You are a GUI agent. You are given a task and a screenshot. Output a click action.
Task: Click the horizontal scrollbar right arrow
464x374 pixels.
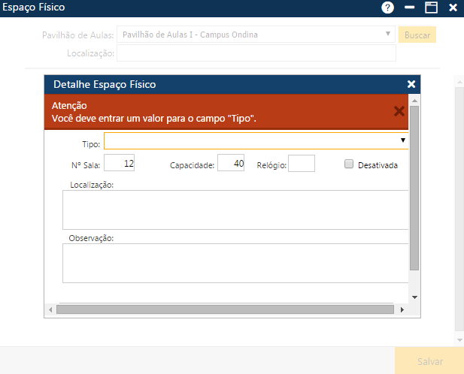[x=402, y=309]
